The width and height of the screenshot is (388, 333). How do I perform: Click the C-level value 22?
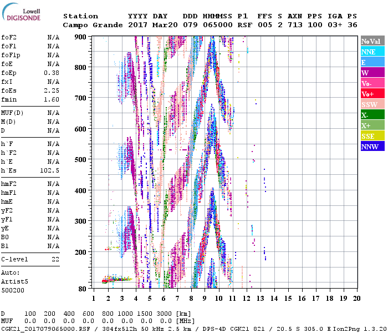click(55, 259)
